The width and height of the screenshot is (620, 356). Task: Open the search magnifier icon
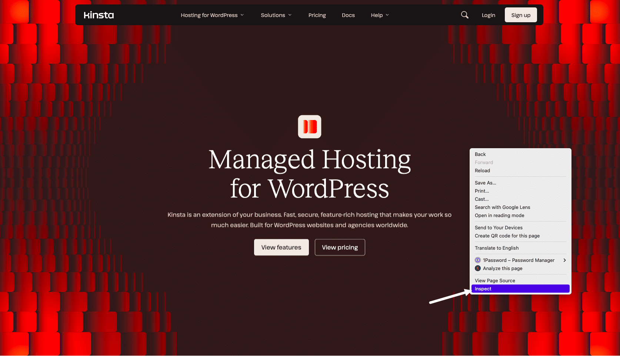(464, 15)
